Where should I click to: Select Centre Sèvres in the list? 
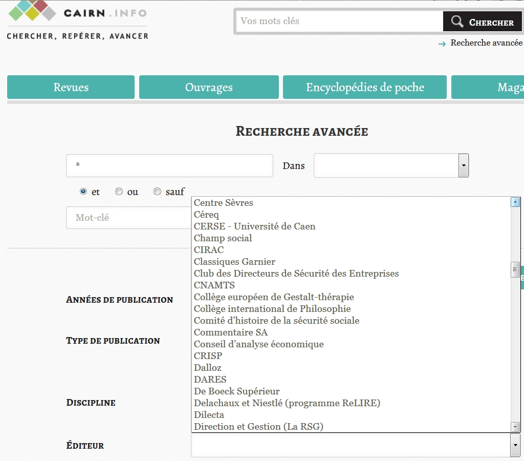(x=351, y=203)
